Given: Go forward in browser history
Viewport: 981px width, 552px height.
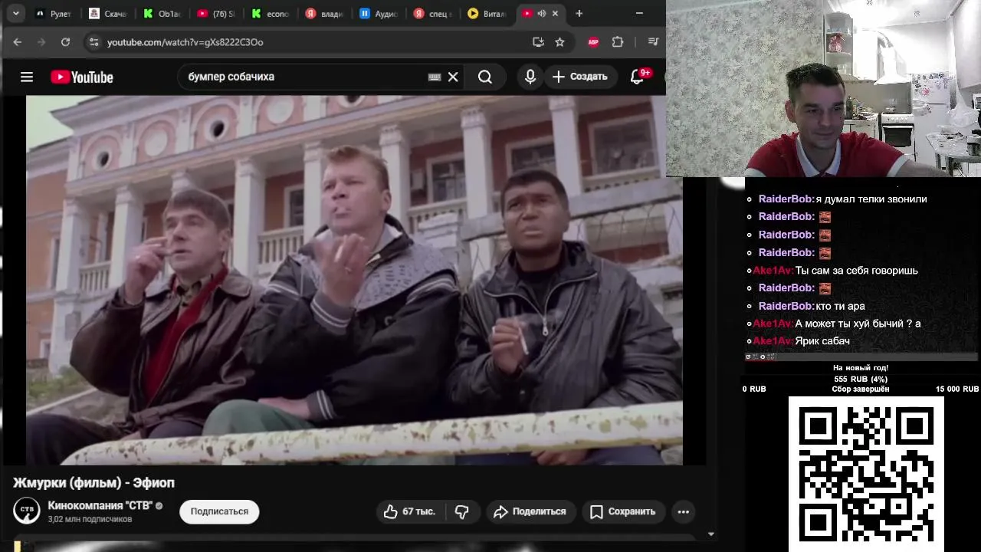Looking at the screenshot, I should point(41,42).
